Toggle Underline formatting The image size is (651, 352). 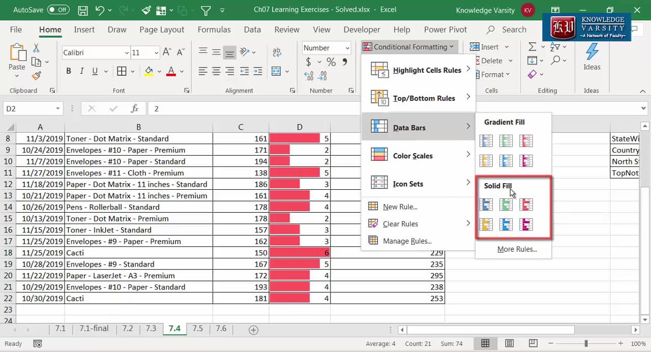[x=95, y=71]
